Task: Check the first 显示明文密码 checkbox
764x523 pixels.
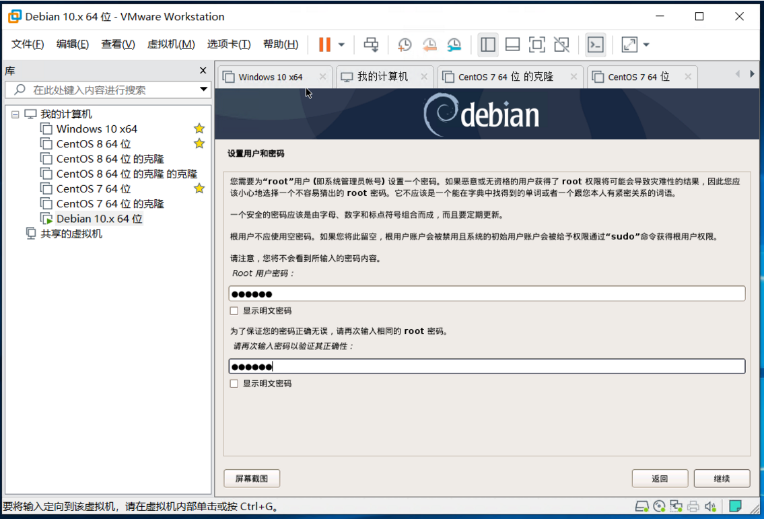Action: (234, 310)
